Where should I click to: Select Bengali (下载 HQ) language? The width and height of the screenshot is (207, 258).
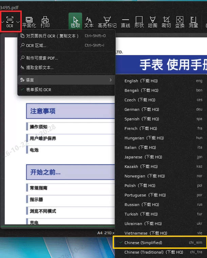[161, 90]
